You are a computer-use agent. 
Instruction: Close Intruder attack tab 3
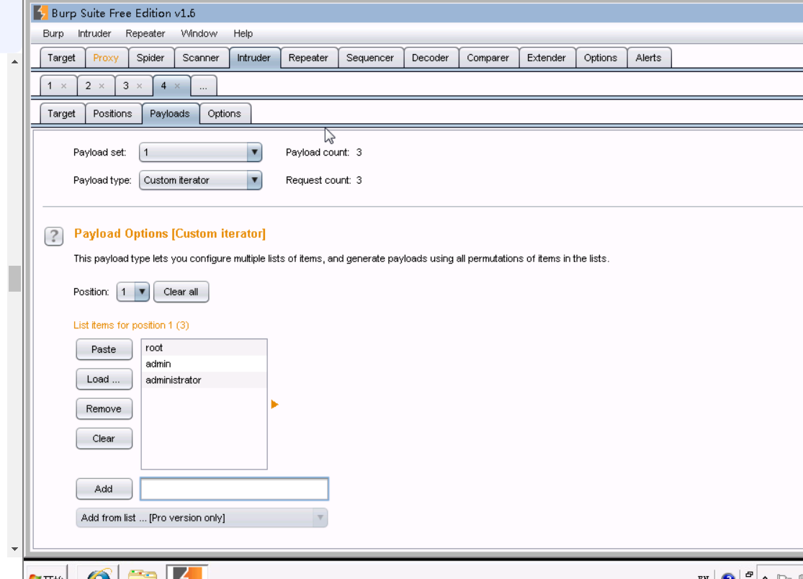pos(139,86)
